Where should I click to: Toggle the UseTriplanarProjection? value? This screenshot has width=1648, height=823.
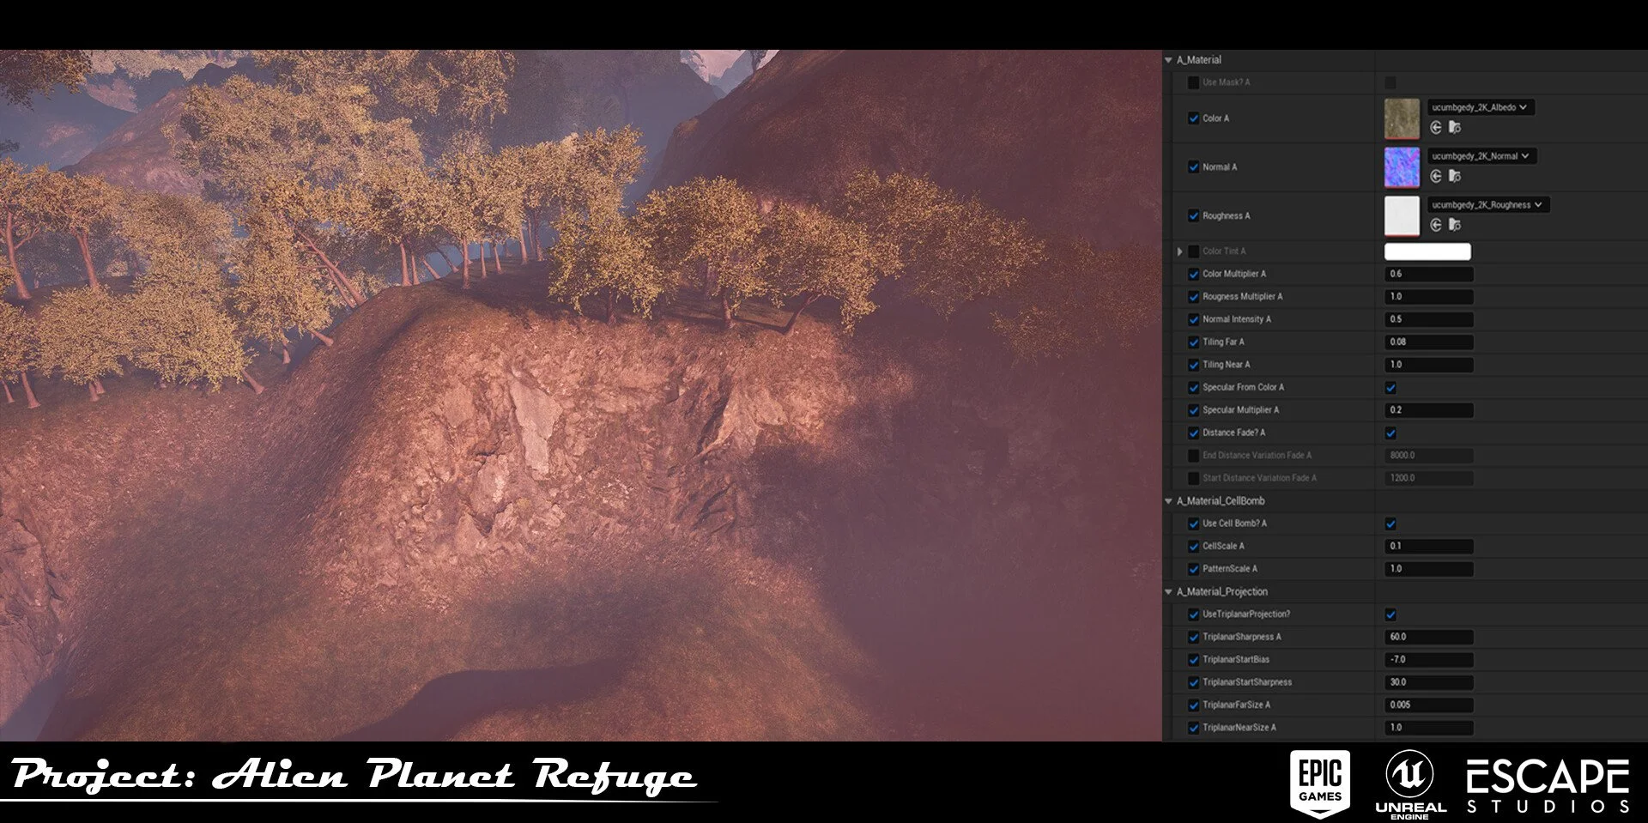[1390, 614]
